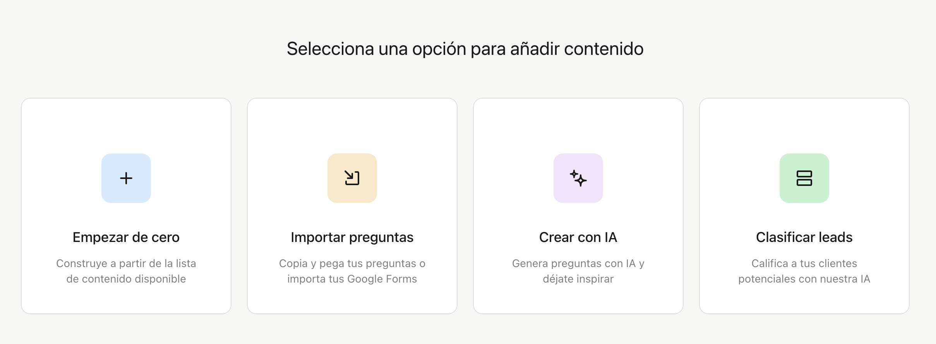Click "de contenido disponible" text line
The width and height of the screenshot is (936, 344).
126,279
